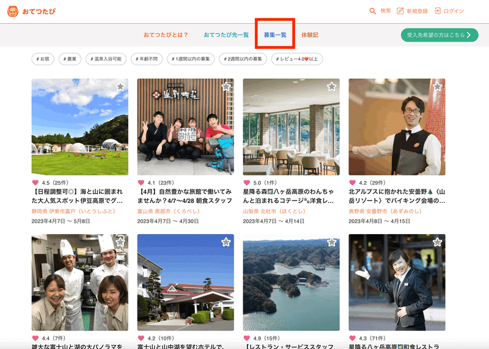Toggle the #温泉入浴可能 filter tag
This screenshot has height=349, width=489.
pos(106,59)
